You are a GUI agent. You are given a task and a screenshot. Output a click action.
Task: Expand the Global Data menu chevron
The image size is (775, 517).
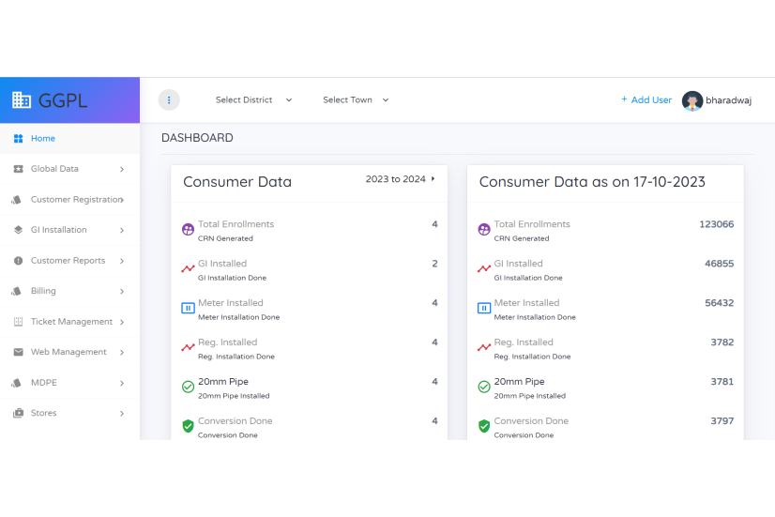122,169
